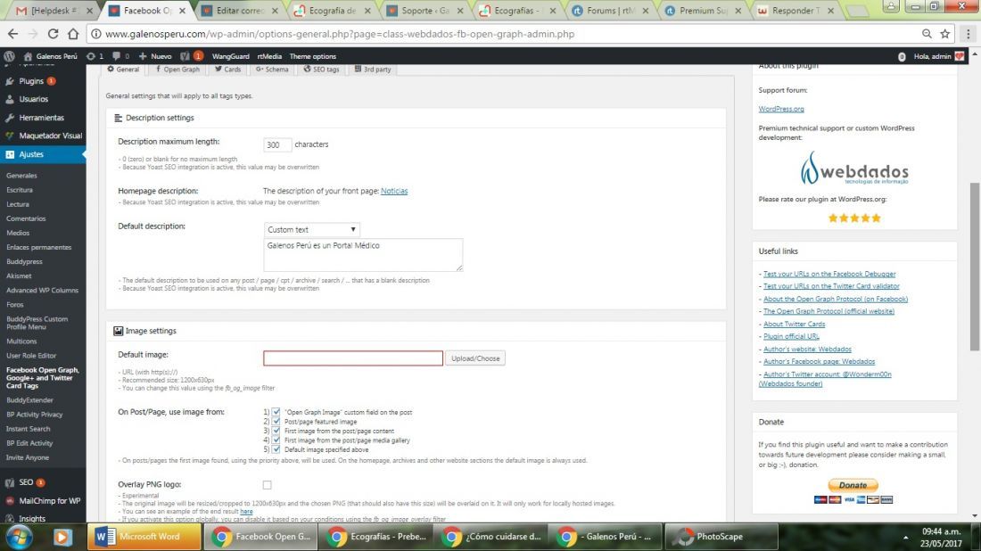
Task: Rate plugin with the five stars
Action: [854, 218]
